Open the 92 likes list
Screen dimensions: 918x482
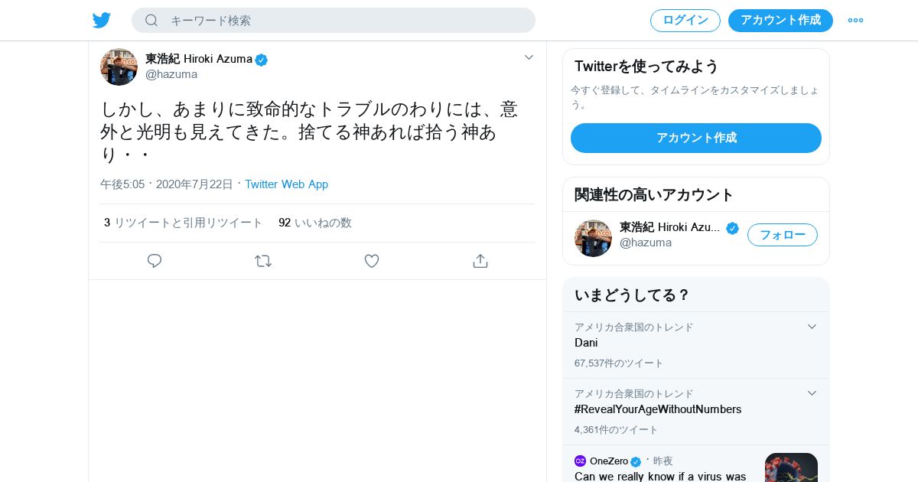[315, 223]
